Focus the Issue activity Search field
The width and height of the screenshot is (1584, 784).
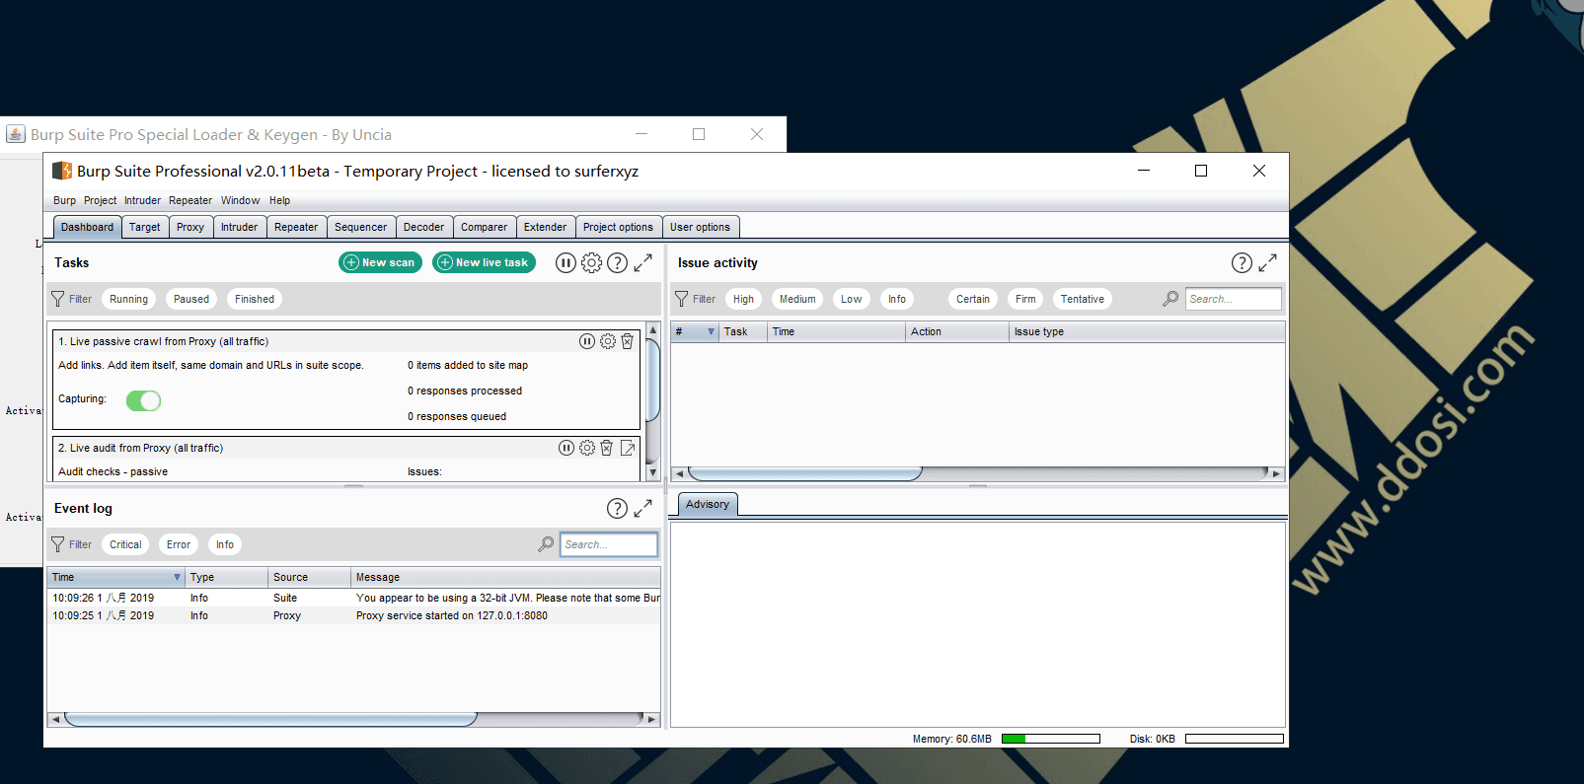click(x=1234, y=299)
